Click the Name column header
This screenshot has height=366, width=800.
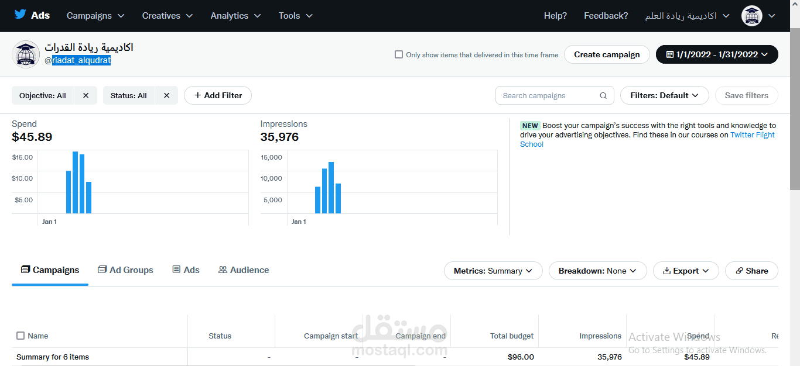click(38, 336)
